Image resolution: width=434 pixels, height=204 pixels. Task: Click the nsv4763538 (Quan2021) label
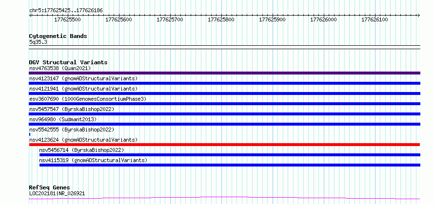(60, 68)
